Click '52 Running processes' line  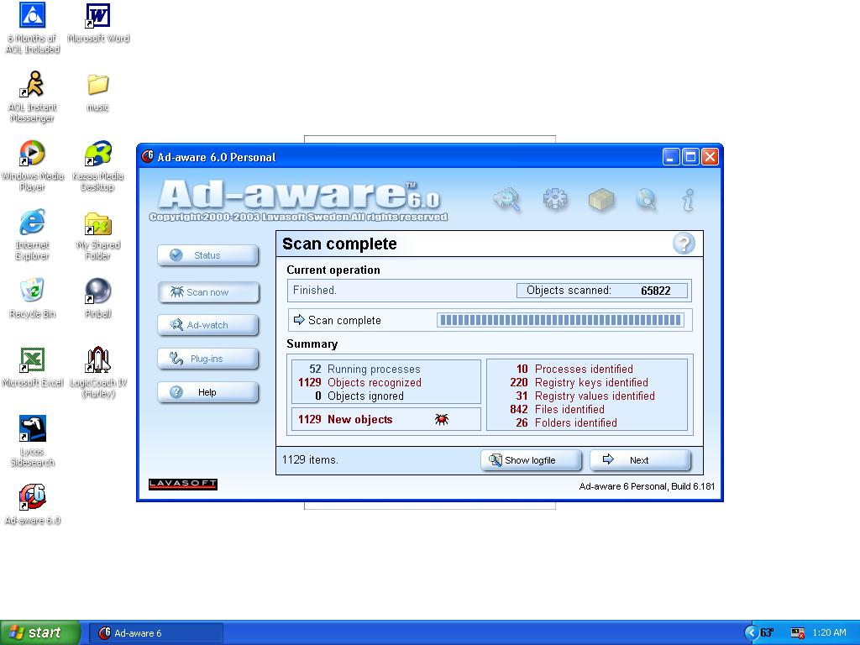coord(364,370)
